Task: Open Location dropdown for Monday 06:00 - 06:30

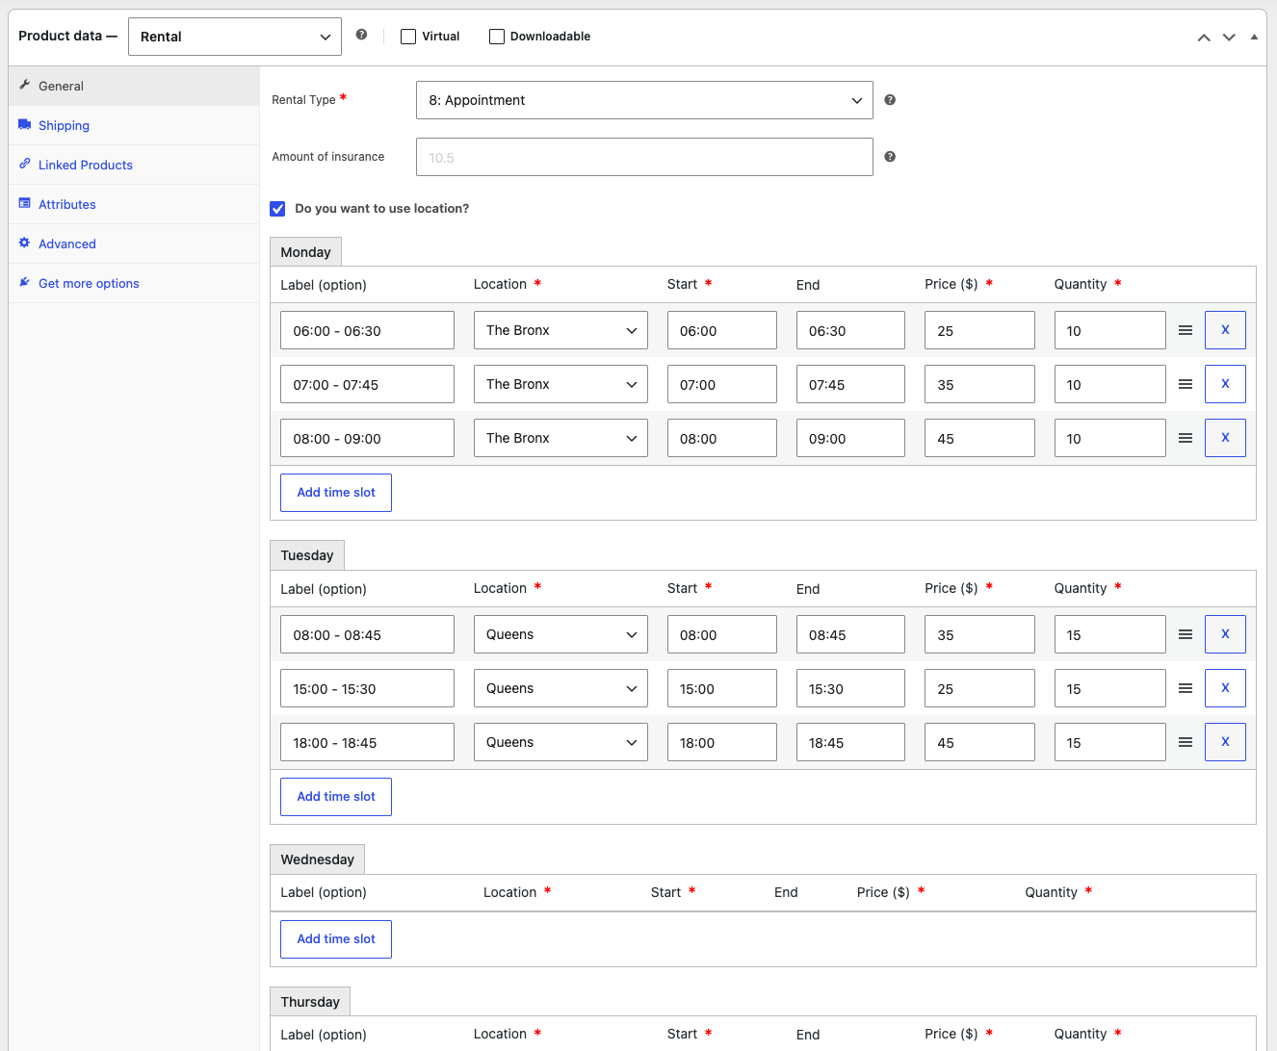Action: click(560, 330)
